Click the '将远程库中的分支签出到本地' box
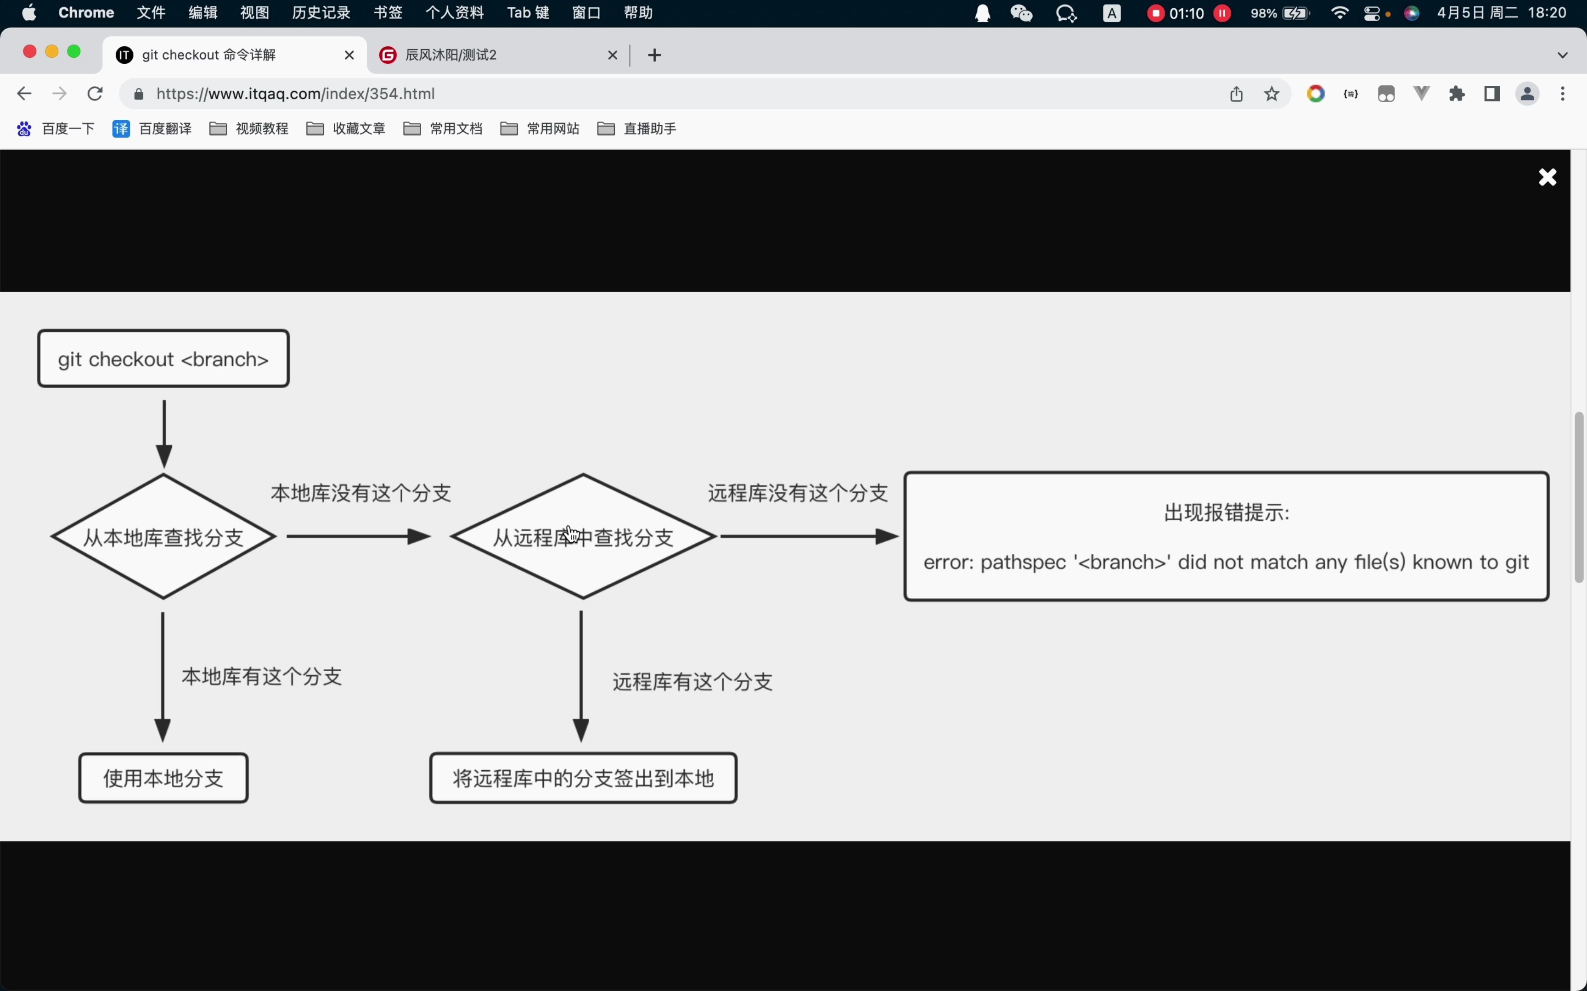 [583, 778]
